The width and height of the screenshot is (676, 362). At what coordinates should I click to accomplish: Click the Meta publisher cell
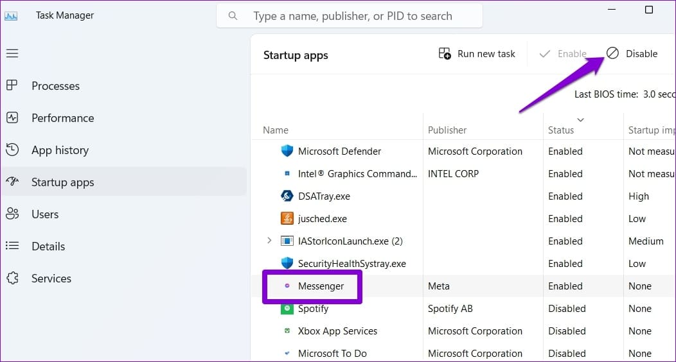coord(439,286)
